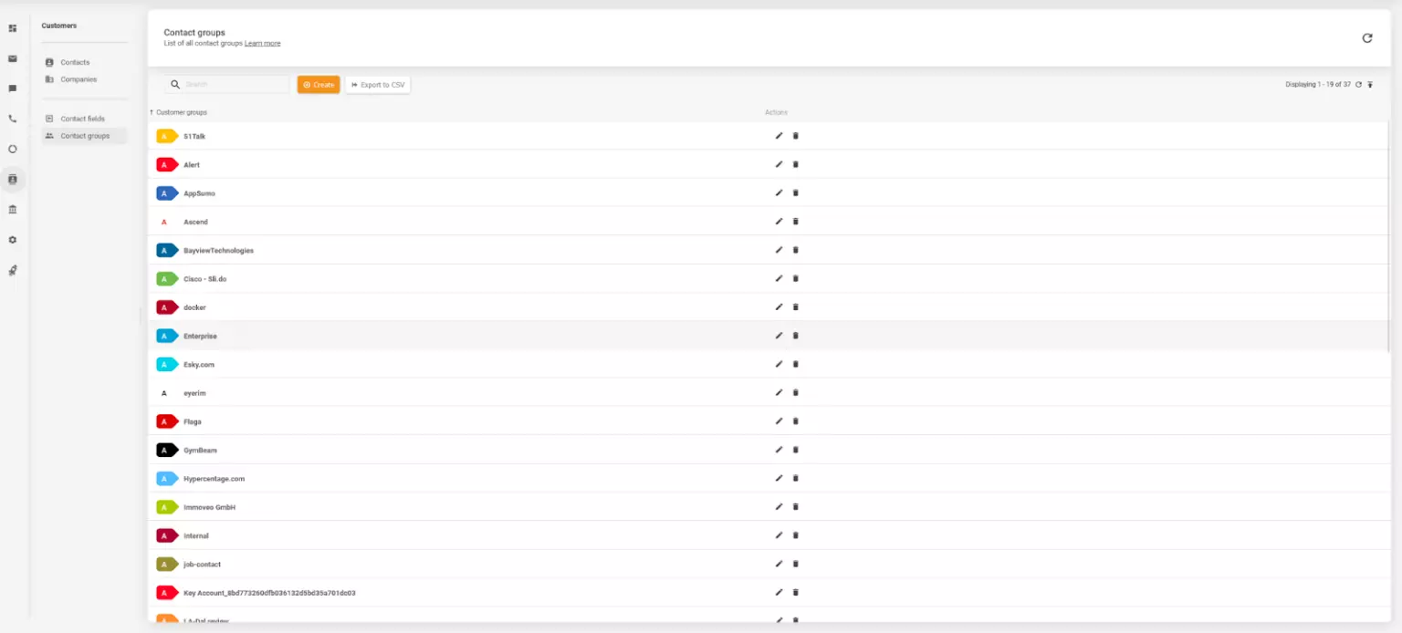Open Contact fields from the left navigation
Image resolution: width=1402 pixels, height=633 pixels.
coord(82,119)
